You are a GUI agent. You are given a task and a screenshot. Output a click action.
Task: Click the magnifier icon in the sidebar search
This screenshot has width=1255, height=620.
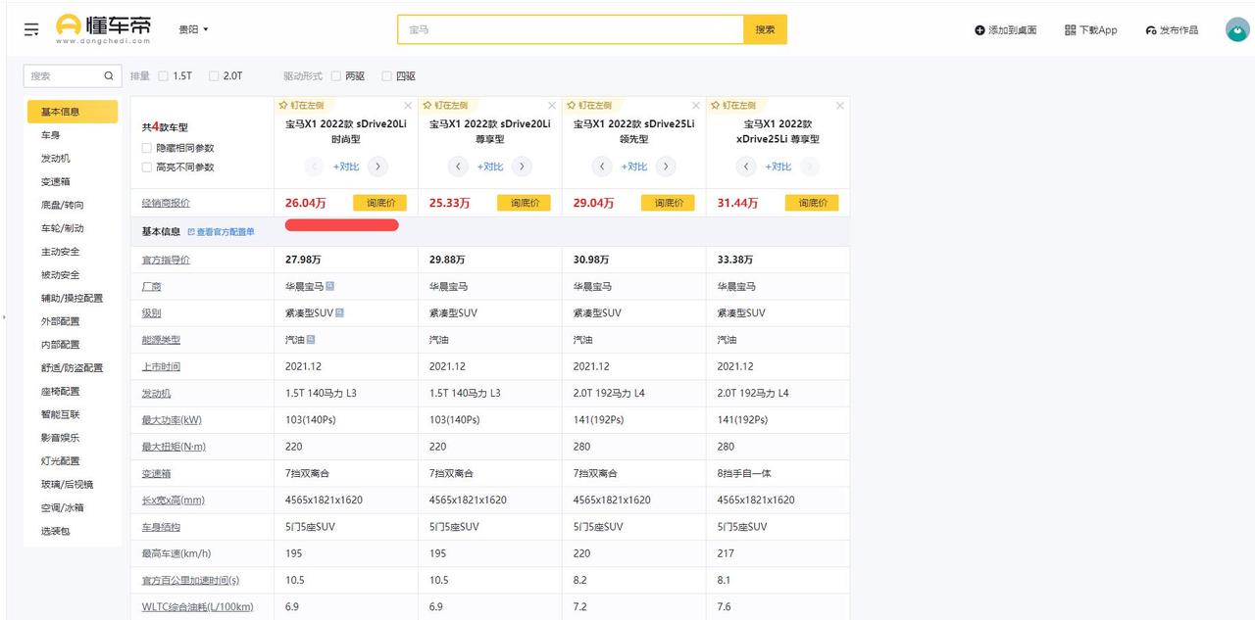(x=109, y=75)
